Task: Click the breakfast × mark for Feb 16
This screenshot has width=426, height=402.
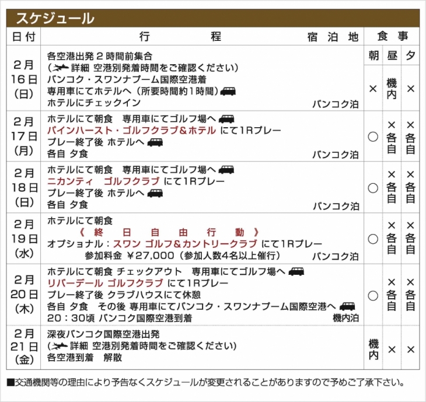Action: (373, 89)
